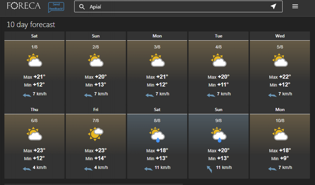Click the search magnifier icon
The height and width of the screenshot is (185, 315).
82,7
